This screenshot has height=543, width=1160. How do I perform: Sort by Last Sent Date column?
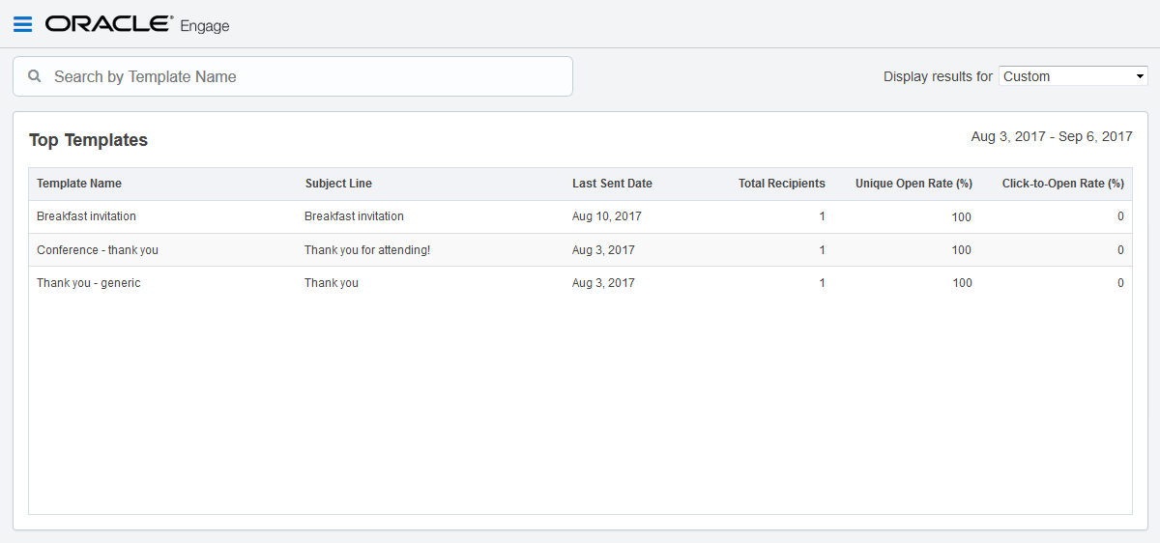pyautogui.click(x=612, y=184)
